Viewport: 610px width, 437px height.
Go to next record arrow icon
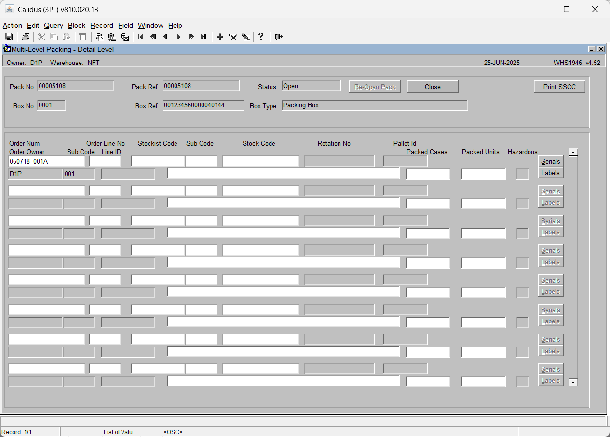178,37
